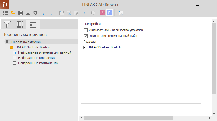Enable Учитывать мин. количество упаковок checkbox

pos(86,30)
